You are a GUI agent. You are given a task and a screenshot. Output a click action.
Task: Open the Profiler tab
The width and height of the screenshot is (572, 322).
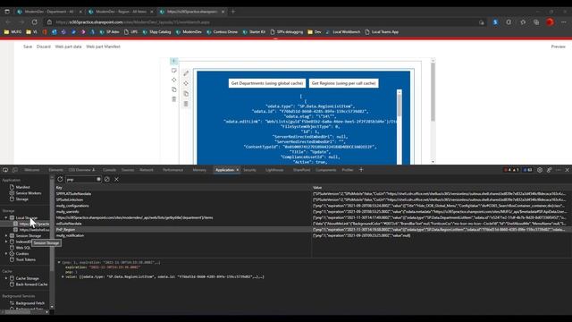tap(348, 170)
